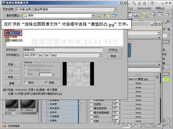Click the key search icon in the title bar

134,3
